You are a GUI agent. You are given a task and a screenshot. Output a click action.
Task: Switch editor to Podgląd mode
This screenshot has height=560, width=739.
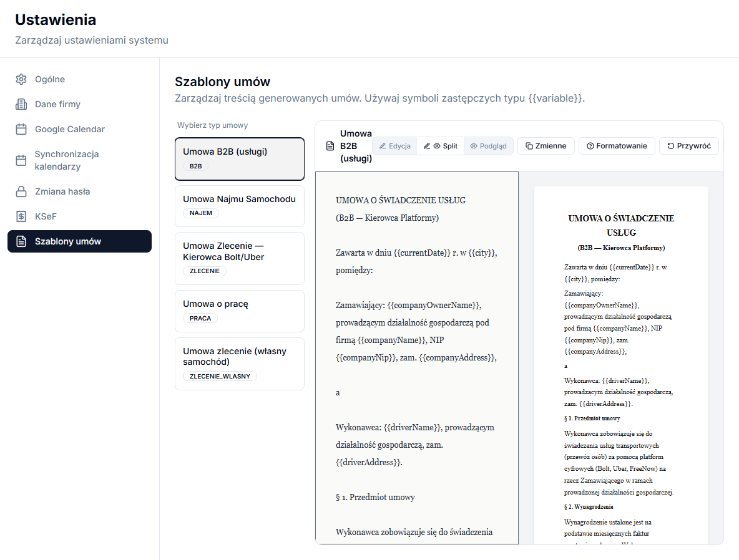coord(488,146)
